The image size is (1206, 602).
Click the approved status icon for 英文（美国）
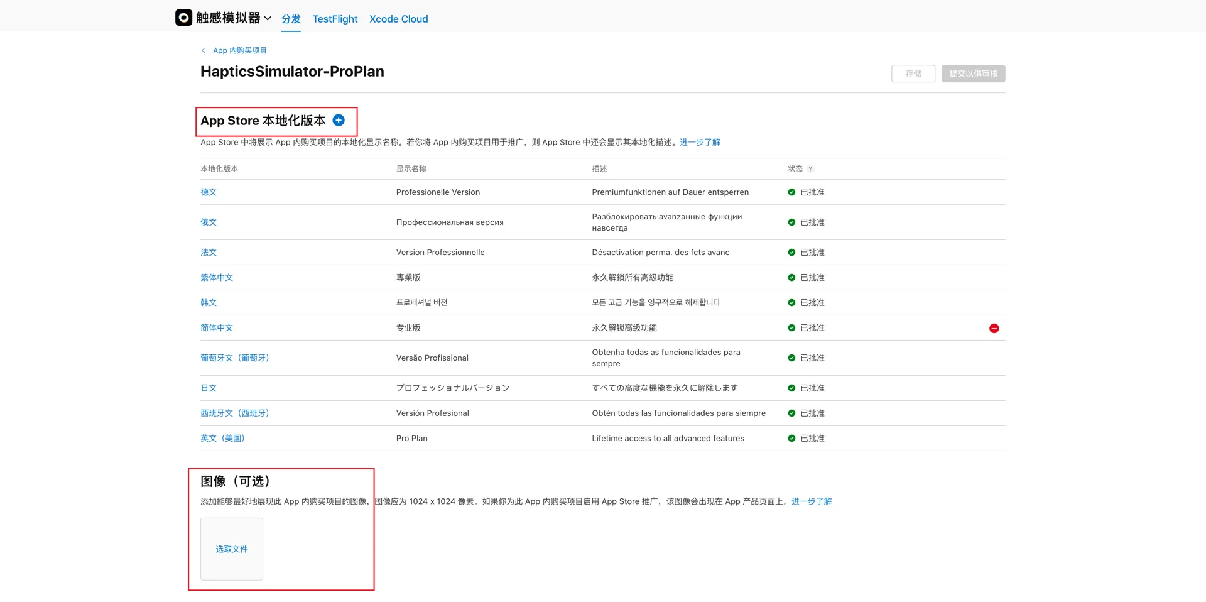pyautogui.click(x=792, y=438)
